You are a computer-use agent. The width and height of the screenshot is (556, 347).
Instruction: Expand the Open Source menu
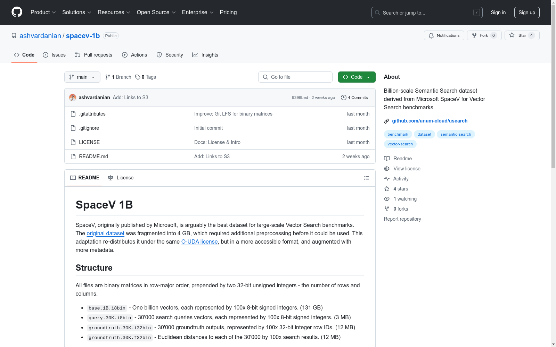point(156,12)
